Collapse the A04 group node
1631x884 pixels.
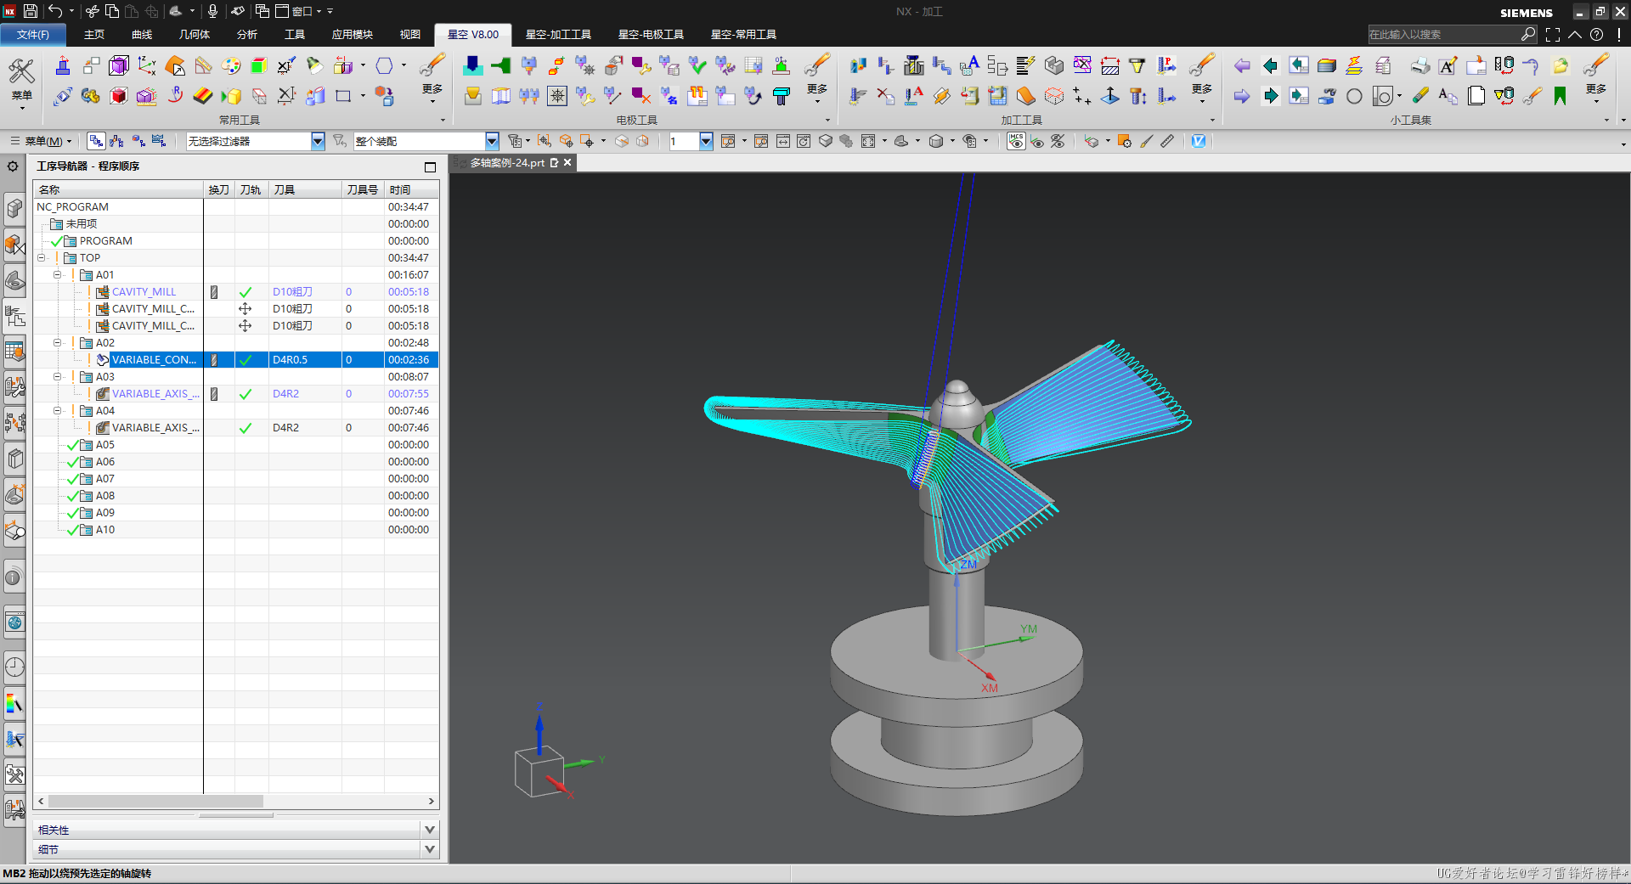tap(58, 411)
